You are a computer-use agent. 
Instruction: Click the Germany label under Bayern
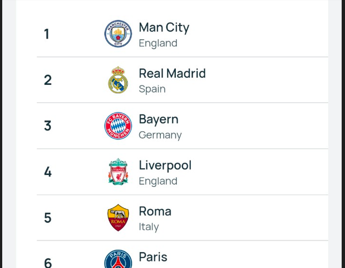point(160,135)
